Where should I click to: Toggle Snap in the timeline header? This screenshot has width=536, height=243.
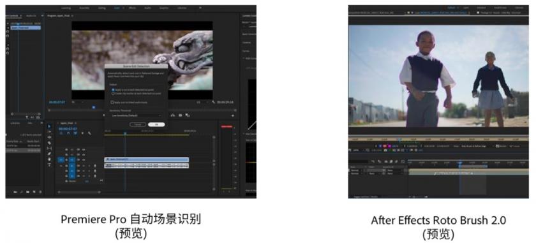click(x=68, y=133)
